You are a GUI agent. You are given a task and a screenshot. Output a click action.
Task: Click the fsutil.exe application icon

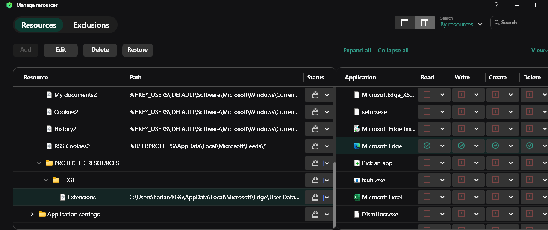coord(357,180)
